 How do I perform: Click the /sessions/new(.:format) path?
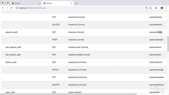pos(78,47)
